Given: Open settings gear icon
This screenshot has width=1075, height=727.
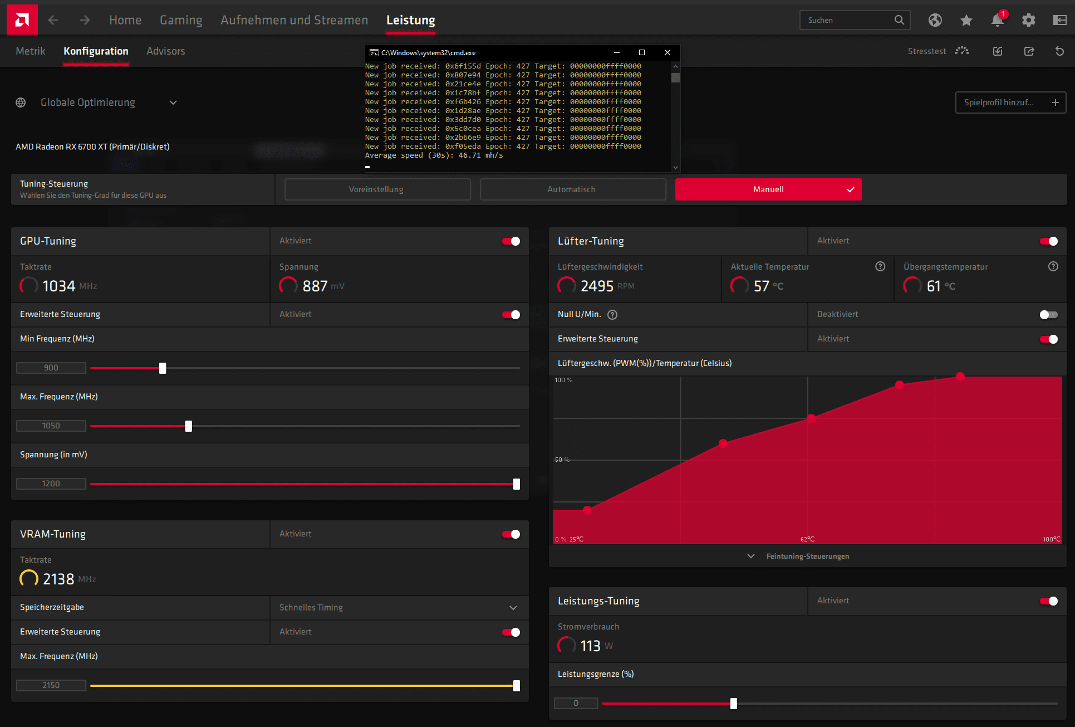Looking at the screenshot, I should [1028, 20].
